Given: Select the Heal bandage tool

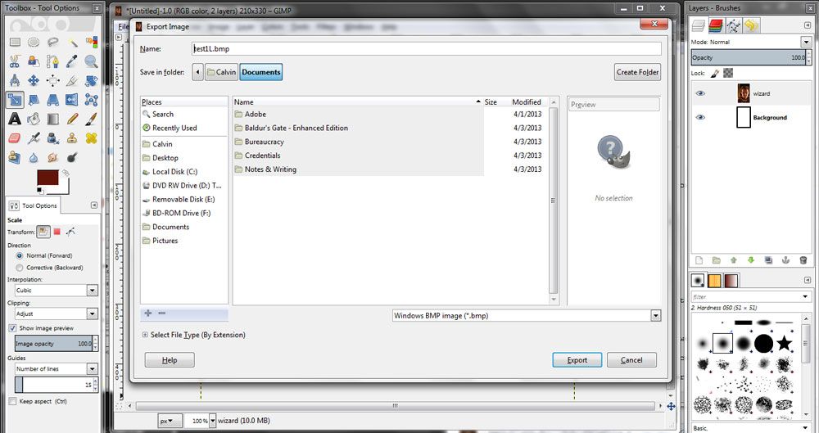Looking at the screenshot, I should click(x=92, y=138).
